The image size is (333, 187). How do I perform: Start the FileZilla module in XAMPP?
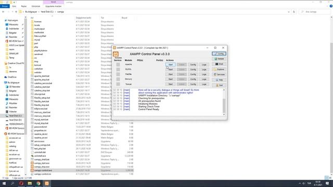click(x=171, y=74)
